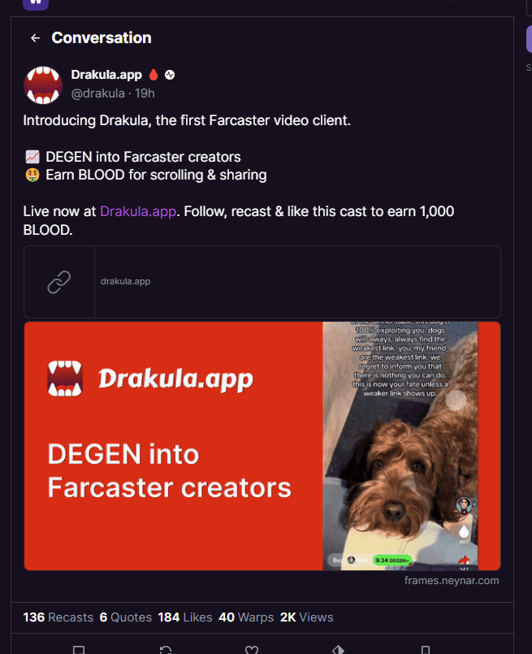Click the active badge beside Drakula.app name
Viewport: 532px width, 654px height.
point(170,75)
